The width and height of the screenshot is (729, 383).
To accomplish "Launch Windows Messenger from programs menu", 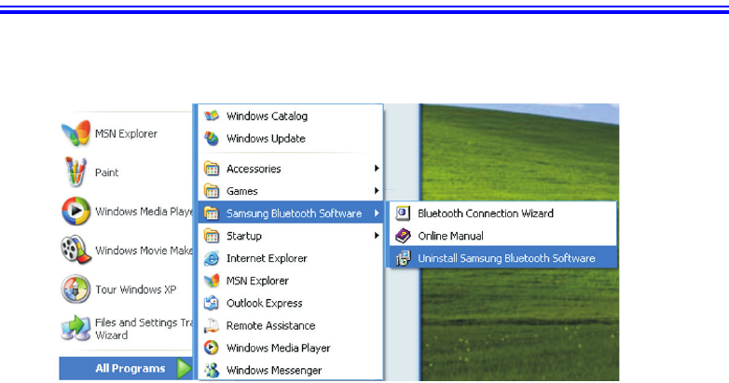I will pyautogui.click(x=291, y=370).
